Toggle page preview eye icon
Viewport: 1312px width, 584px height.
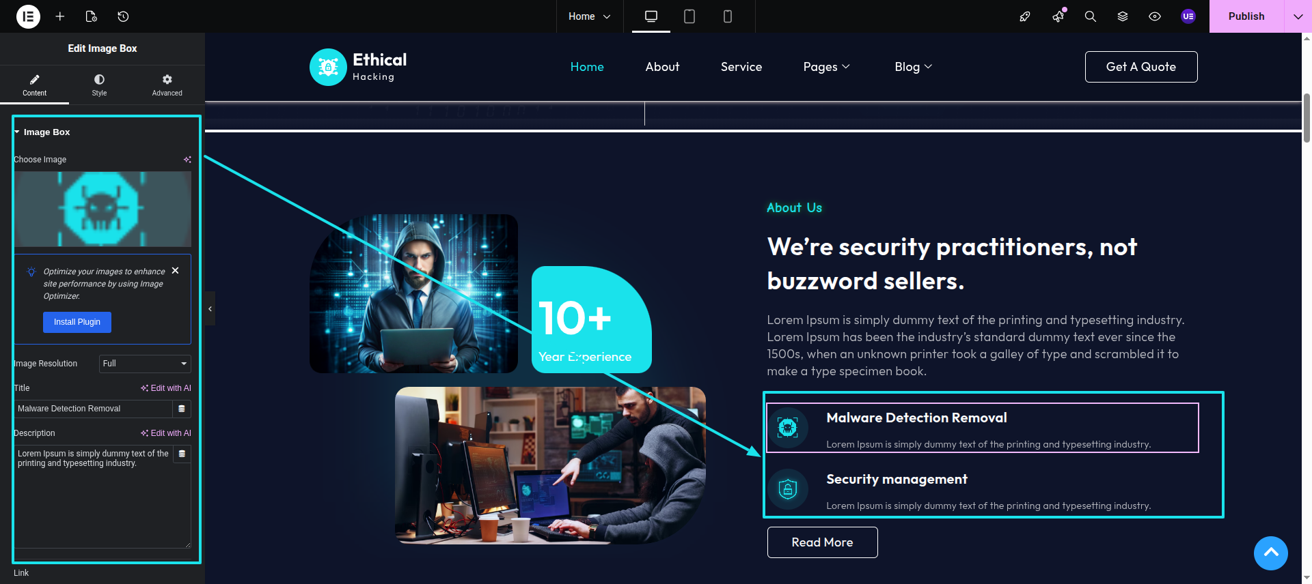(x=1155, y=16)
